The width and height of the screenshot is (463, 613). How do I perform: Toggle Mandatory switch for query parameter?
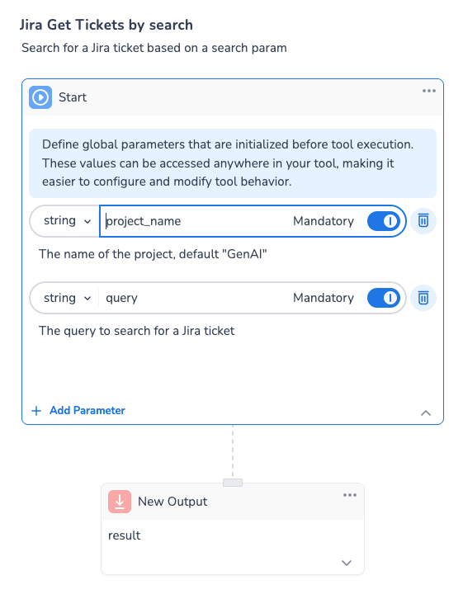click(384, 298)
